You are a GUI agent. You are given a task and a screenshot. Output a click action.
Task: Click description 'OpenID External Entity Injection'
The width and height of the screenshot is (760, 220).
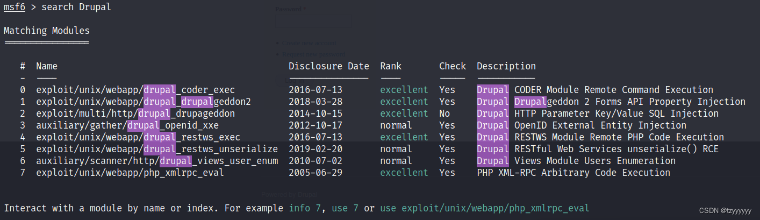[600, 125]
